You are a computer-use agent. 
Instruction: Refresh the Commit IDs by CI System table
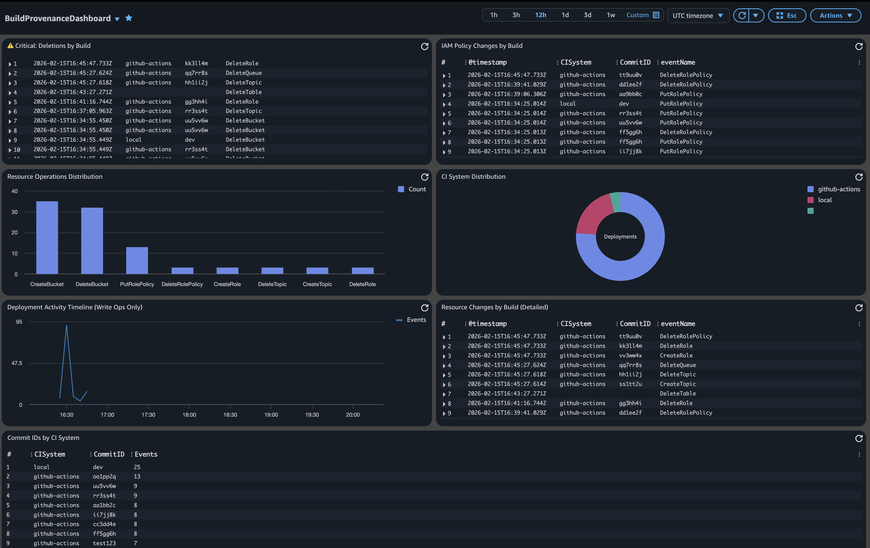859,439
